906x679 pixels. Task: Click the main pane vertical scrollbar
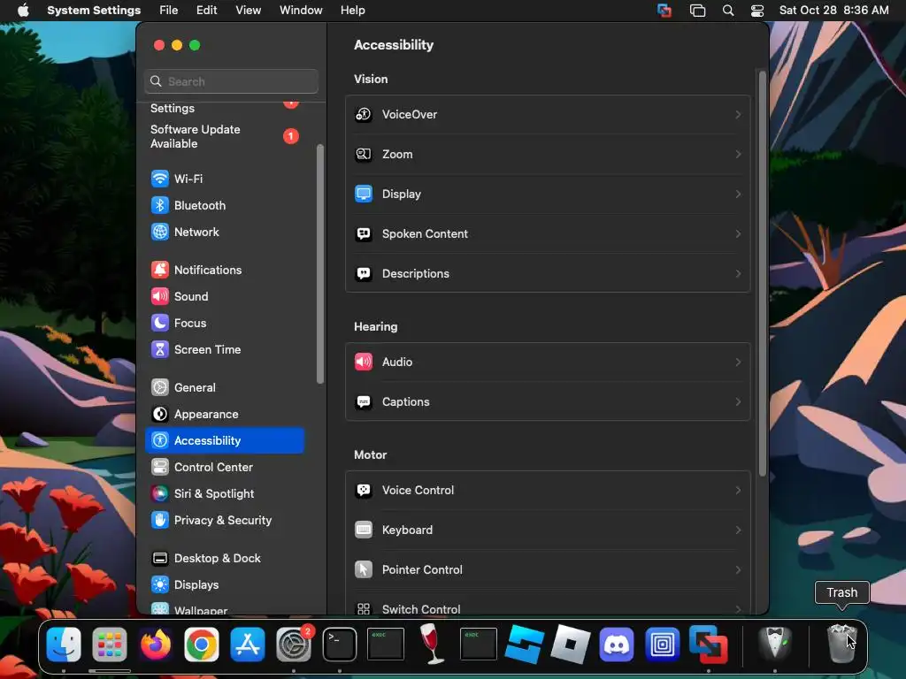[762, 274]
